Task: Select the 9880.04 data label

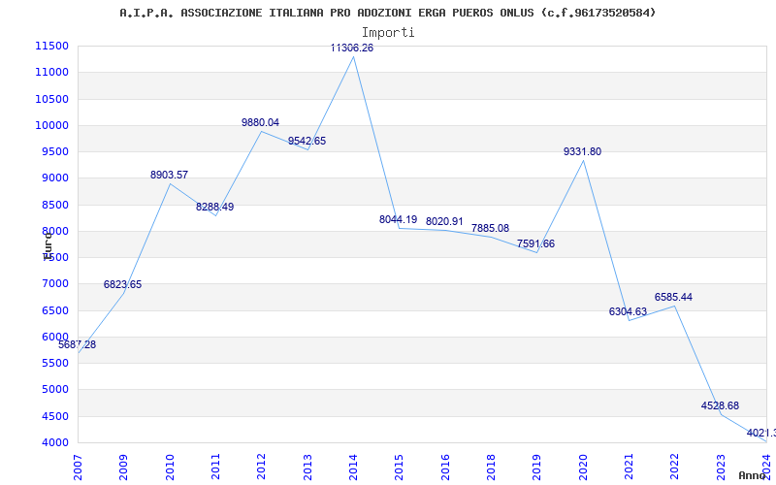Action: tap(260, 122)
